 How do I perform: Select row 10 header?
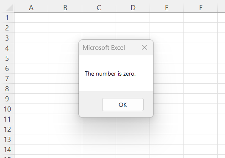click(7, 109)
